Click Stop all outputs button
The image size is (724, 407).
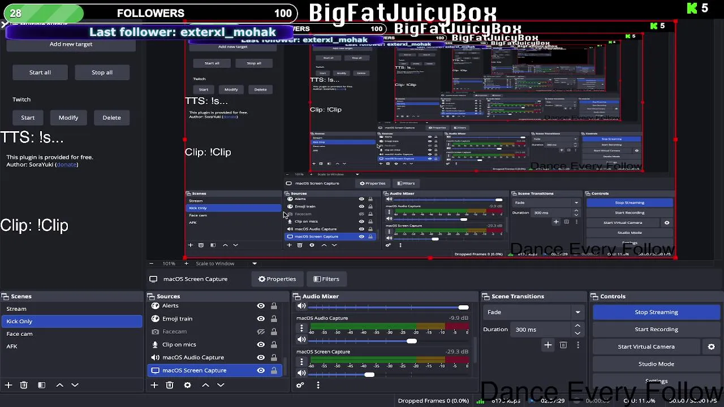coord(102,72)
